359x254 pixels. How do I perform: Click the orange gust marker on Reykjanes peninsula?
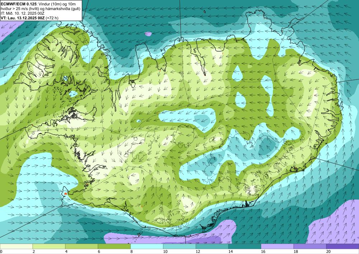tap(66, 193)
